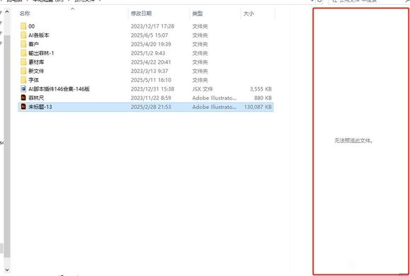Select the folder name 新文件
The height and width of the screenshot is (276, 410).
tap(36, 71)
